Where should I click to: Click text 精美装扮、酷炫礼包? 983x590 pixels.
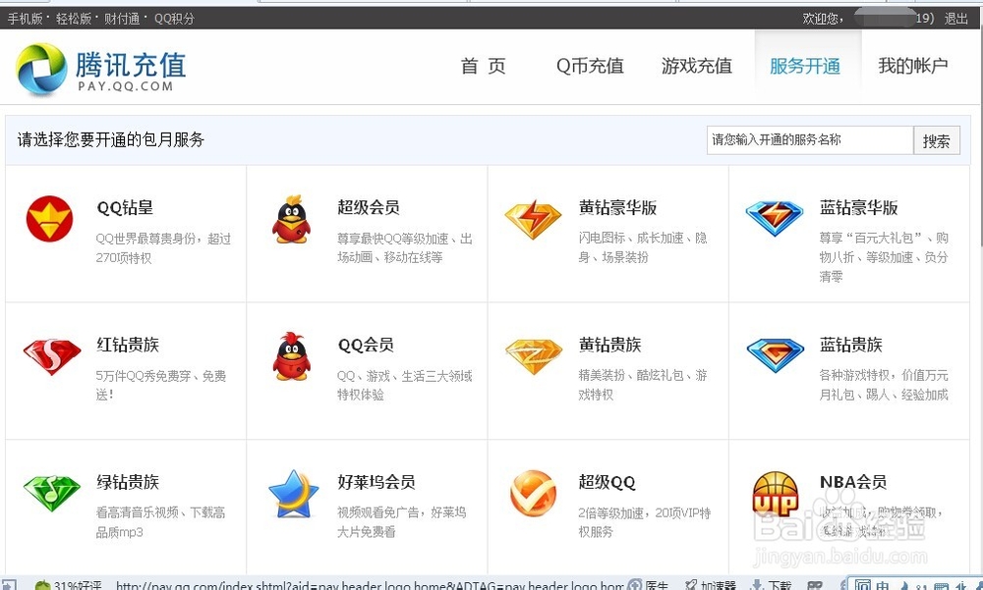pos(631,375)
